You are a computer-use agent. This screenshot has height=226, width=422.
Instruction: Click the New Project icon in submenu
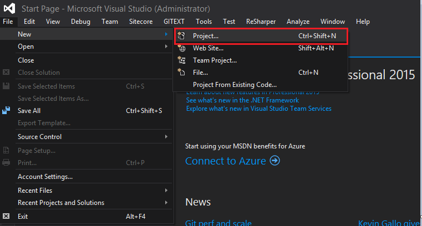[181, 36]
